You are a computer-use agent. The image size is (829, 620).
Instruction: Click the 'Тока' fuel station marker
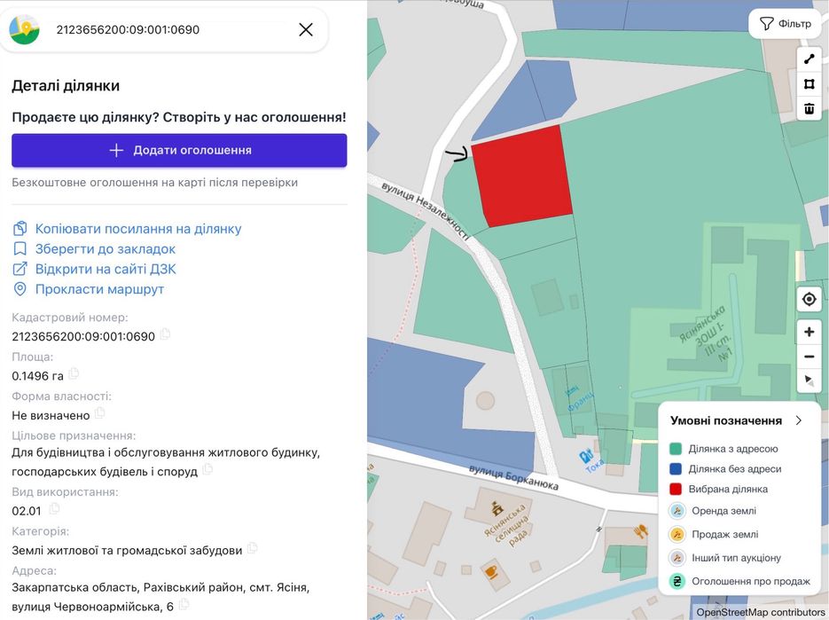click(587, 456)
